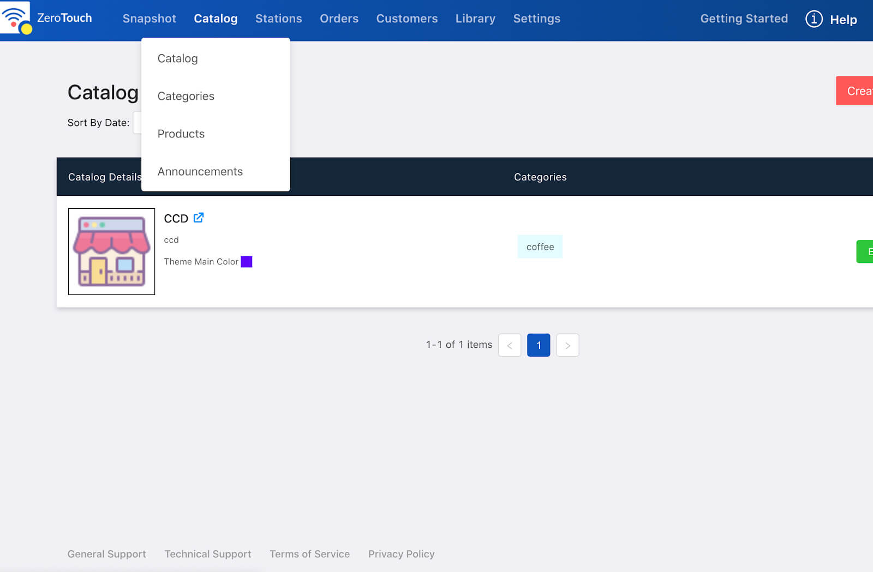Choose Announcements in the dropdown menu
This screenshot has height=572, width=873.
[200, 171]
